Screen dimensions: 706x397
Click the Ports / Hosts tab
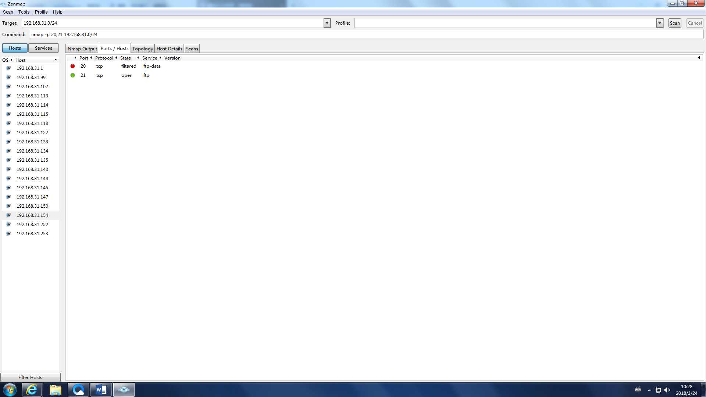tap(114, 48)
